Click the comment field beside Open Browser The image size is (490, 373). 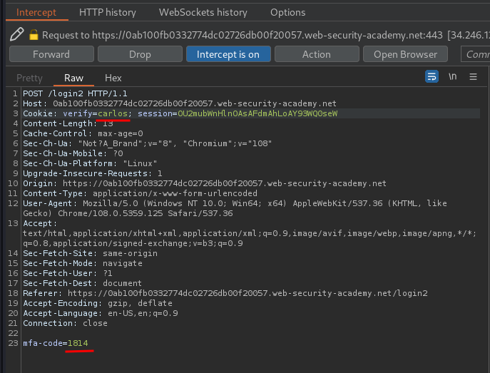point(475,54)
